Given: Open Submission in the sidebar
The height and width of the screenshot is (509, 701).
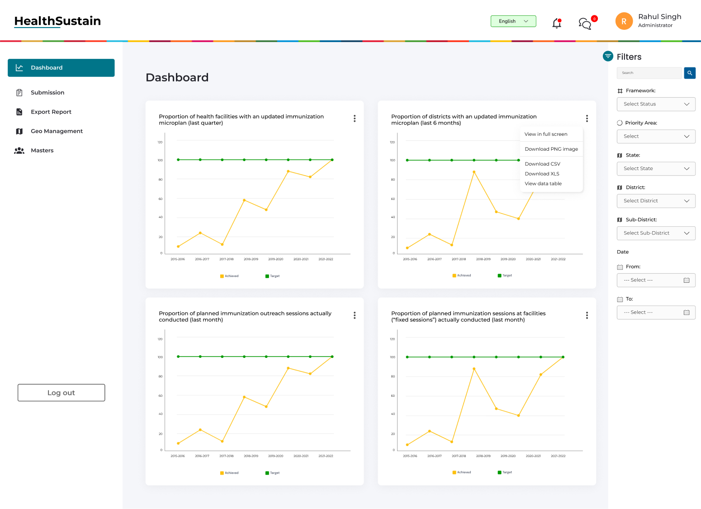Looking at the screenshot, I should coord(47,93).
